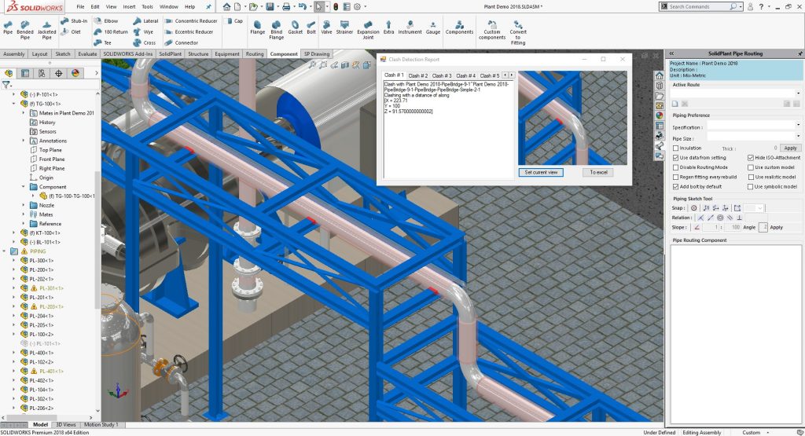Screen dimensions: 805x436
Task: Add a Gauge component
Action: pyautogui.click(x=433, y=27)
